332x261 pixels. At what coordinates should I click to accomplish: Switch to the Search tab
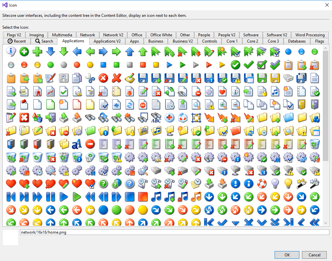pos(44,41)
